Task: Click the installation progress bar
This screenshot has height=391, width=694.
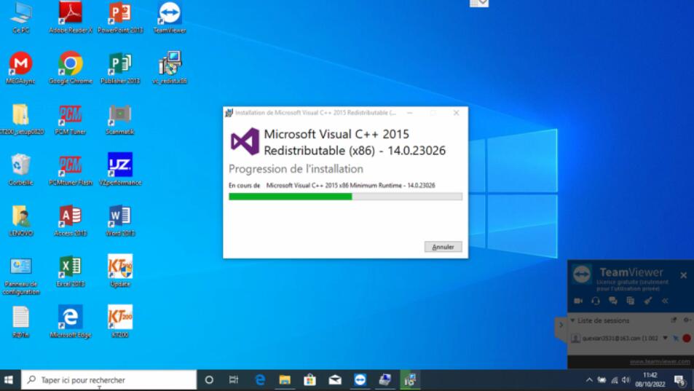Action: coord(345,197)
